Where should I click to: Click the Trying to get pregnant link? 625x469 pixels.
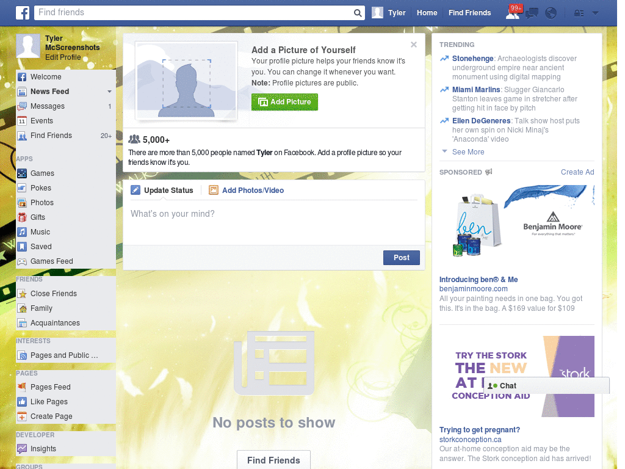(x=480, y=430)
